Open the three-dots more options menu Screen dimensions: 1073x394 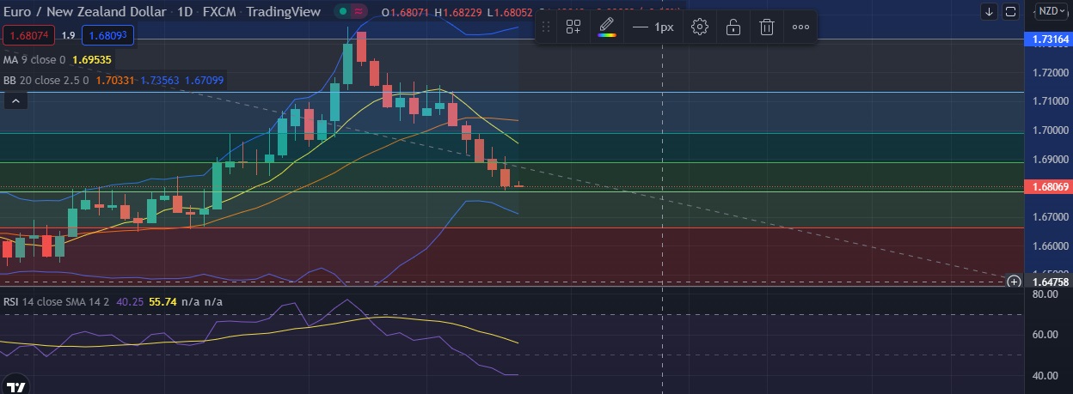[x=800, y=27]
